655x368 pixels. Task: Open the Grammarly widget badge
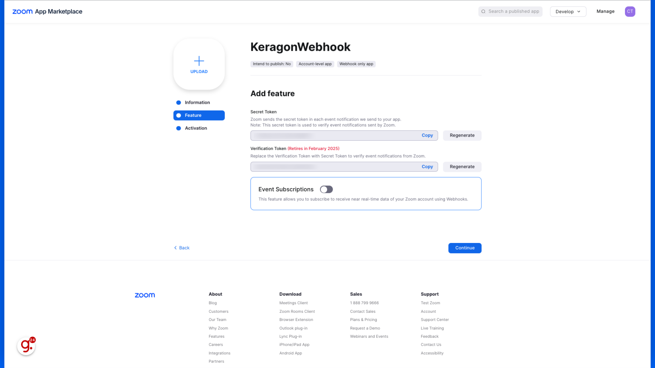(x=26, y=346)
